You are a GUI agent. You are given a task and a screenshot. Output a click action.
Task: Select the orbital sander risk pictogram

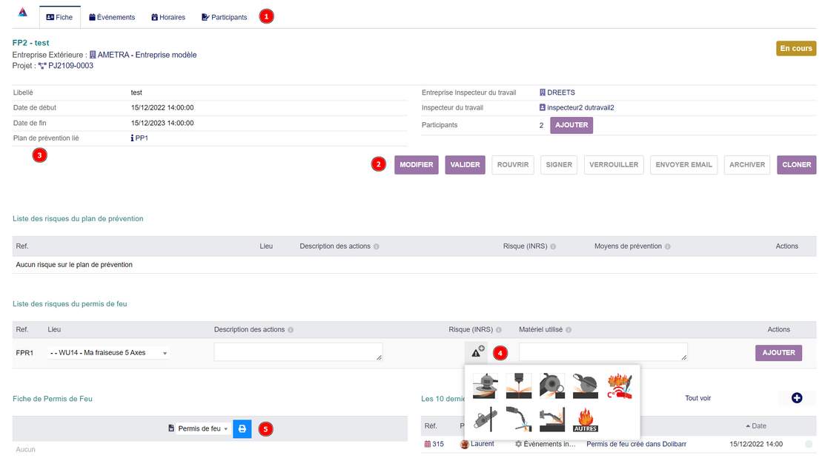coord(485,386)
